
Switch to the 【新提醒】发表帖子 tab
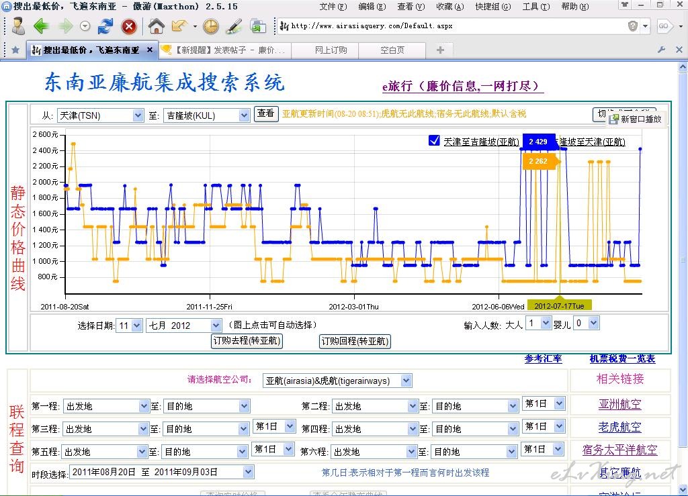pyautogui.click(x=224, y=50)
